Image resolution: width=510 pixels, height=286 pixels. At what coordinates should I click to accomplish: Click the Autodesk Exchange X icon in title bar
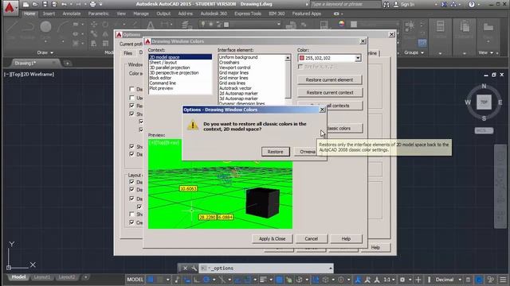click(444, 5)
